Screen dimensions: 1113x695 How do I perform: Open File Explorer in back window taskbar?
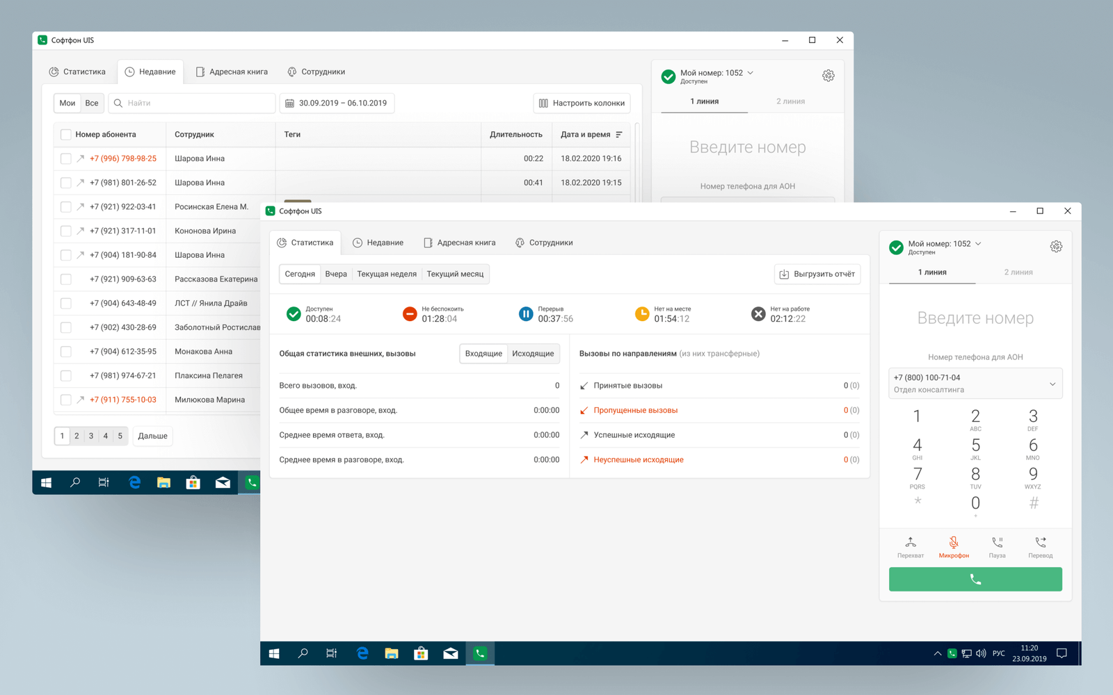tap(163, 482)
